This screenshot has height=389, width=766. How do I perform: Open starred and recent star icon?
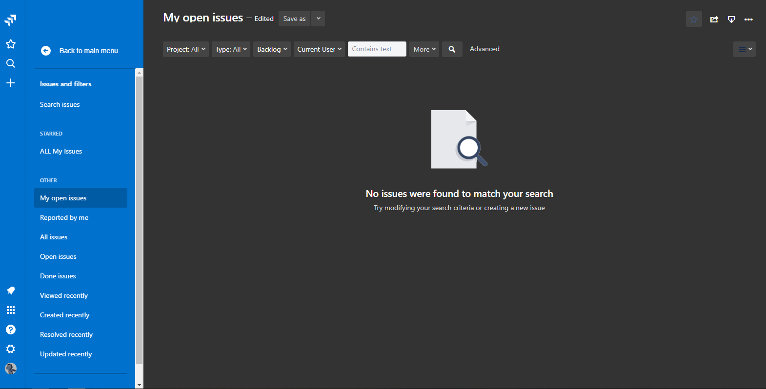pyautogui.click(x=11, y=44)
